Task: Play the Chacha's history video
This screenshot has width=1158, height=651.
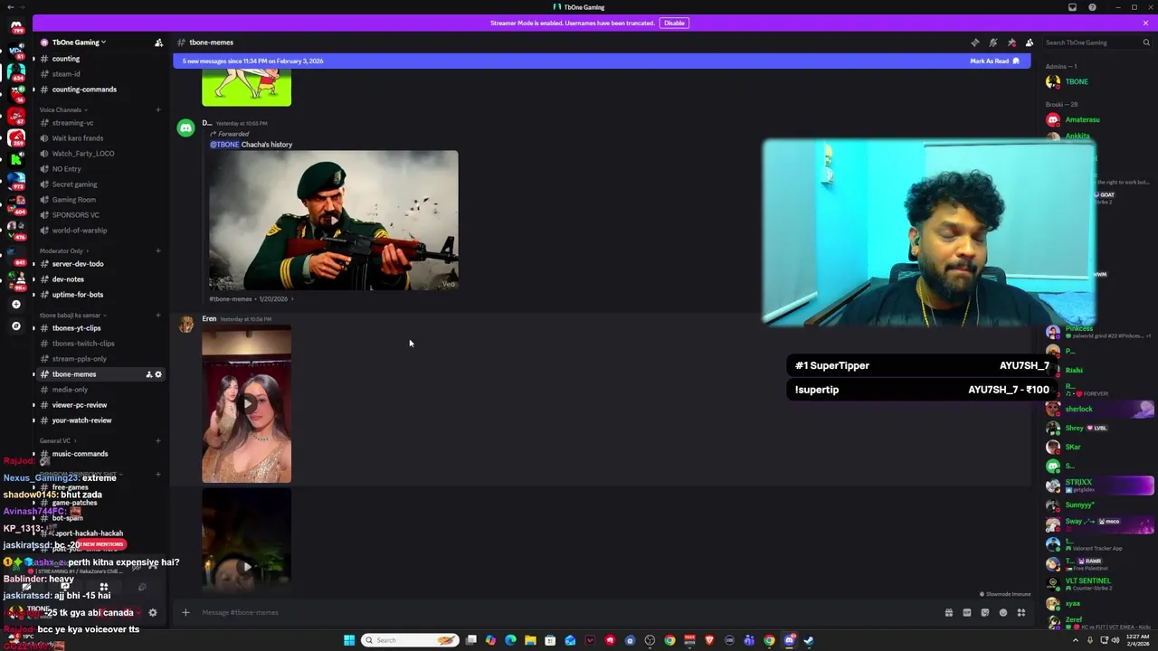Action: pos(333,220)
